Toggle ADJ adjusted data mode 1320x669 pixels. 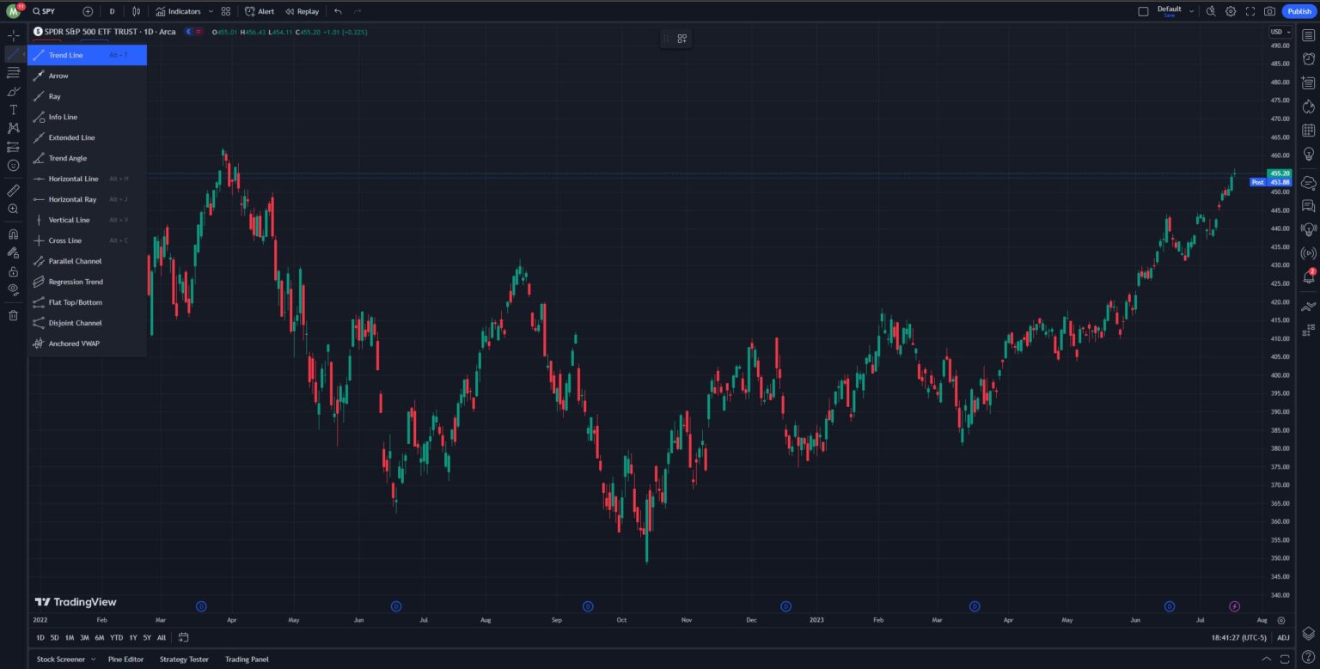(1283, 637)
